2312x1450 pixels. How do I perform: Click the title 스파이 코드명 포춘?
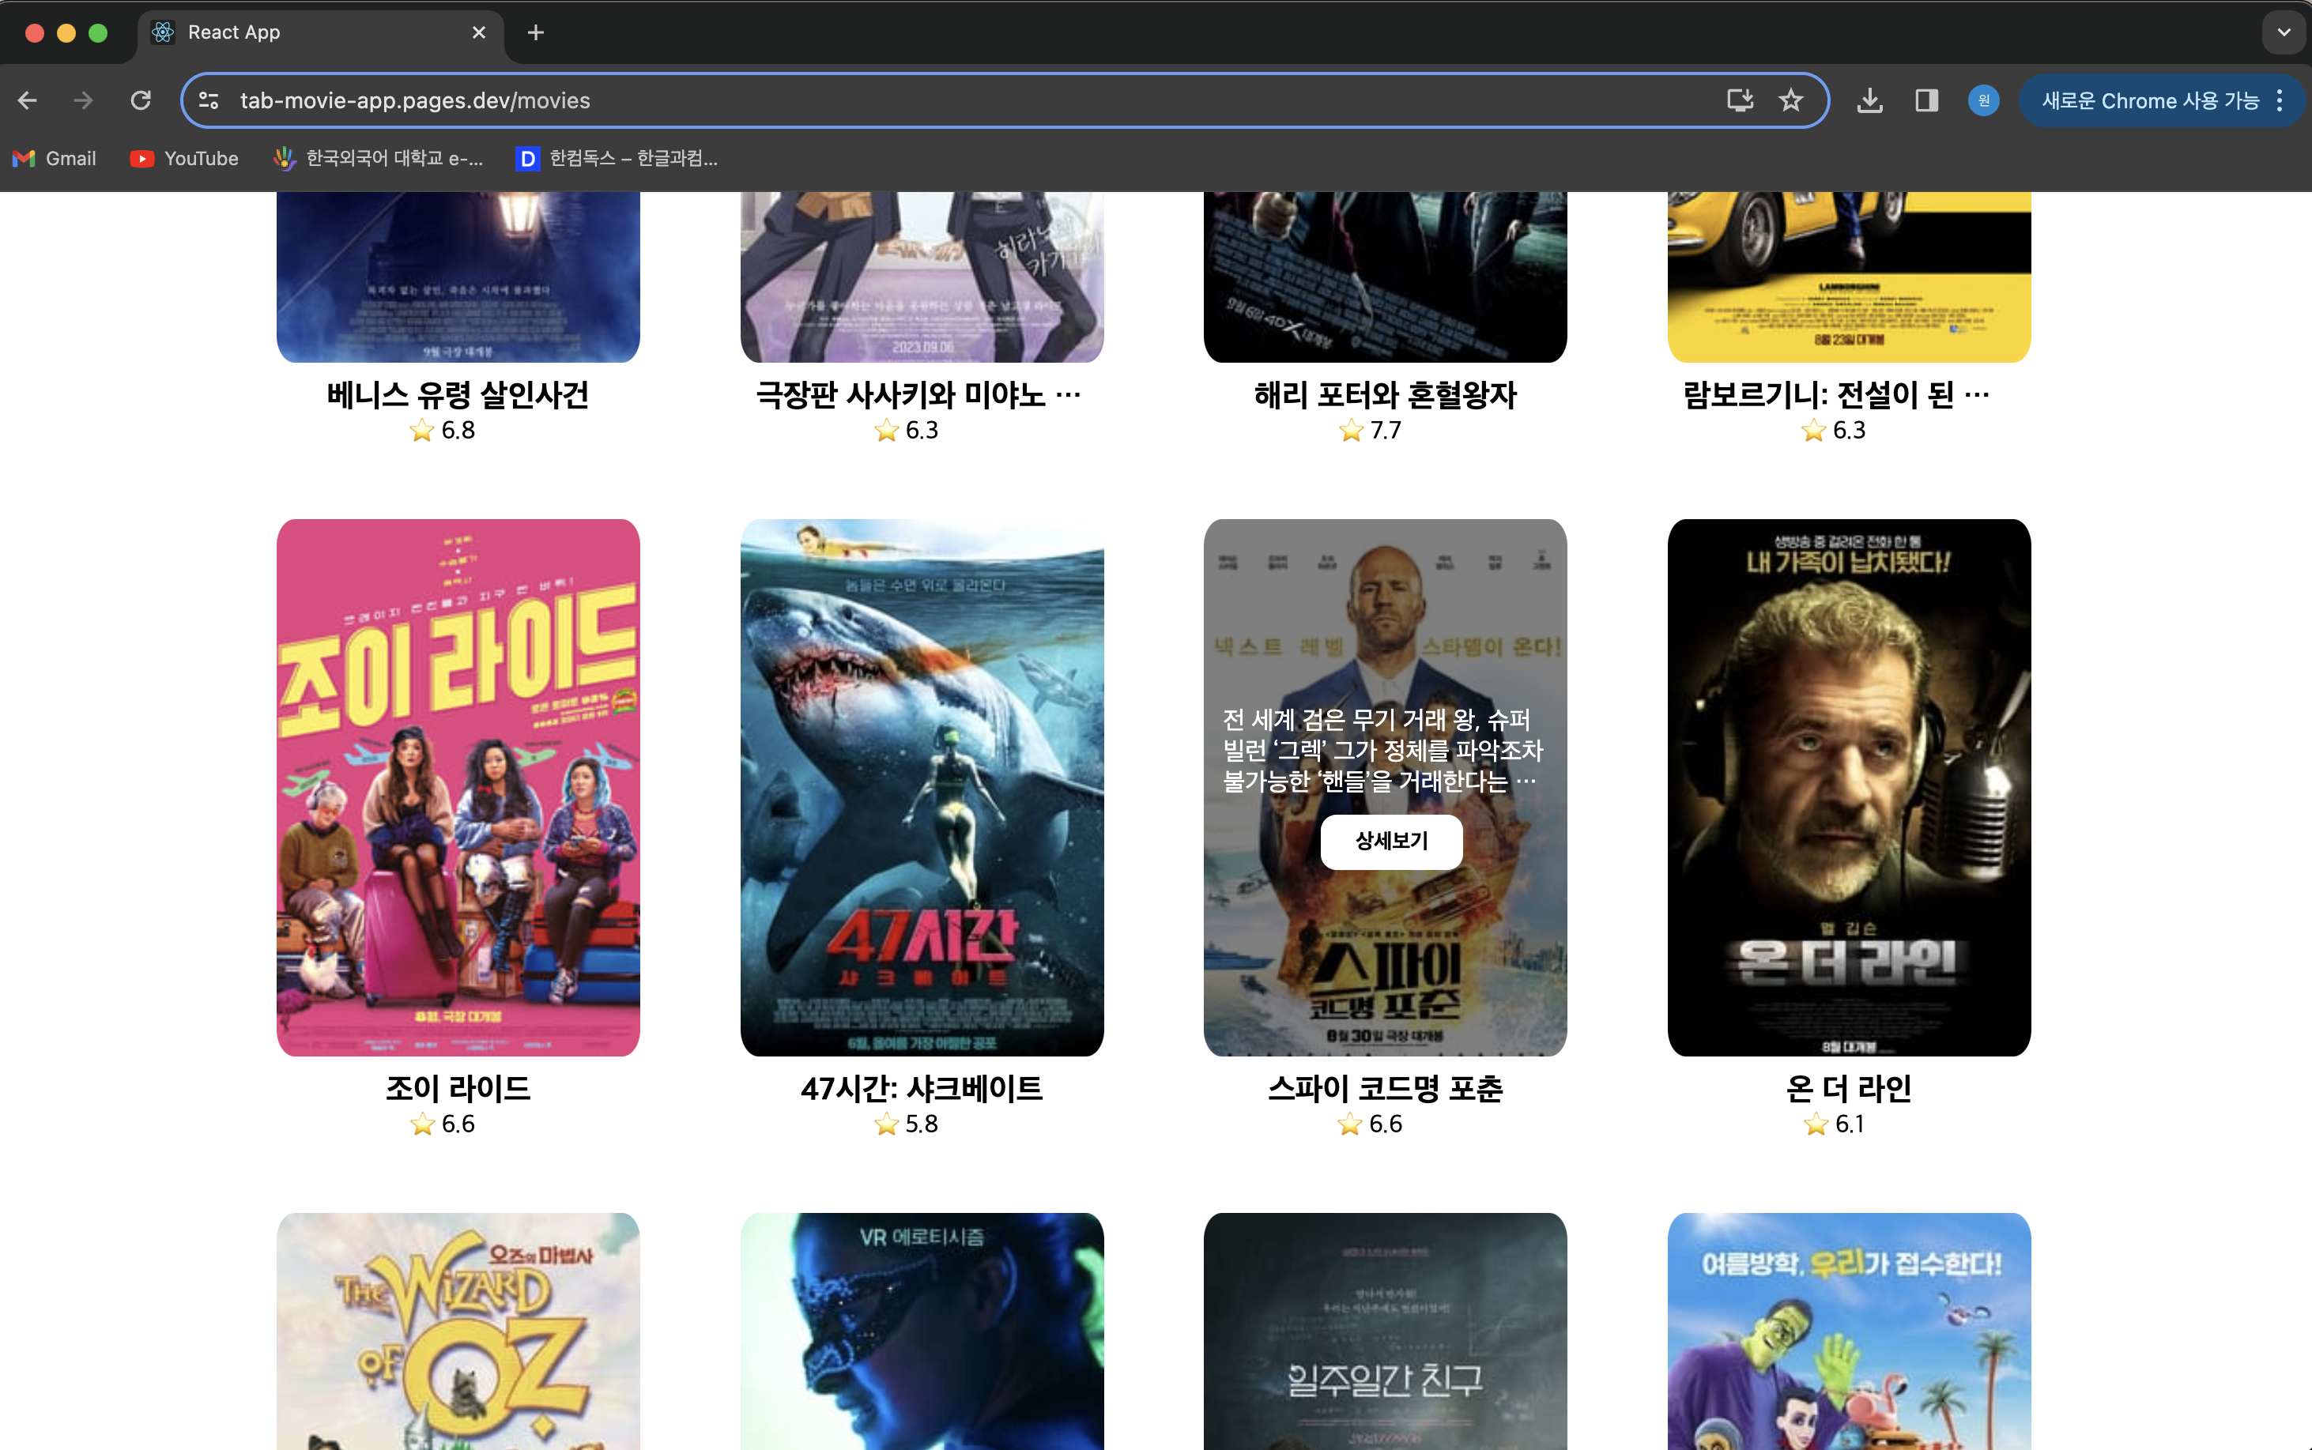pos(1386,1088)
